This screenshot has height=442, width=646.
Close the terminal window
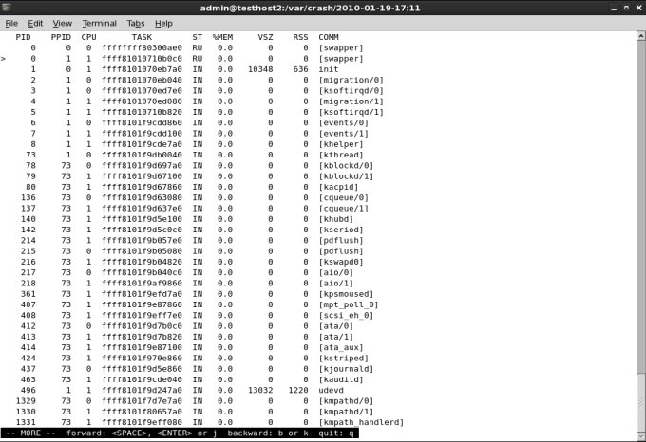coord(639,8)
